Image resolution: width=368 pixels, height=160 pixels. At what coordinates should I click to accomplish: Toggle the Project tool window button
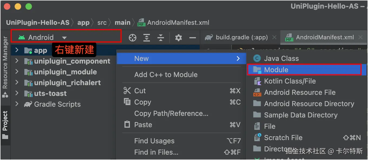coord(5,125)
